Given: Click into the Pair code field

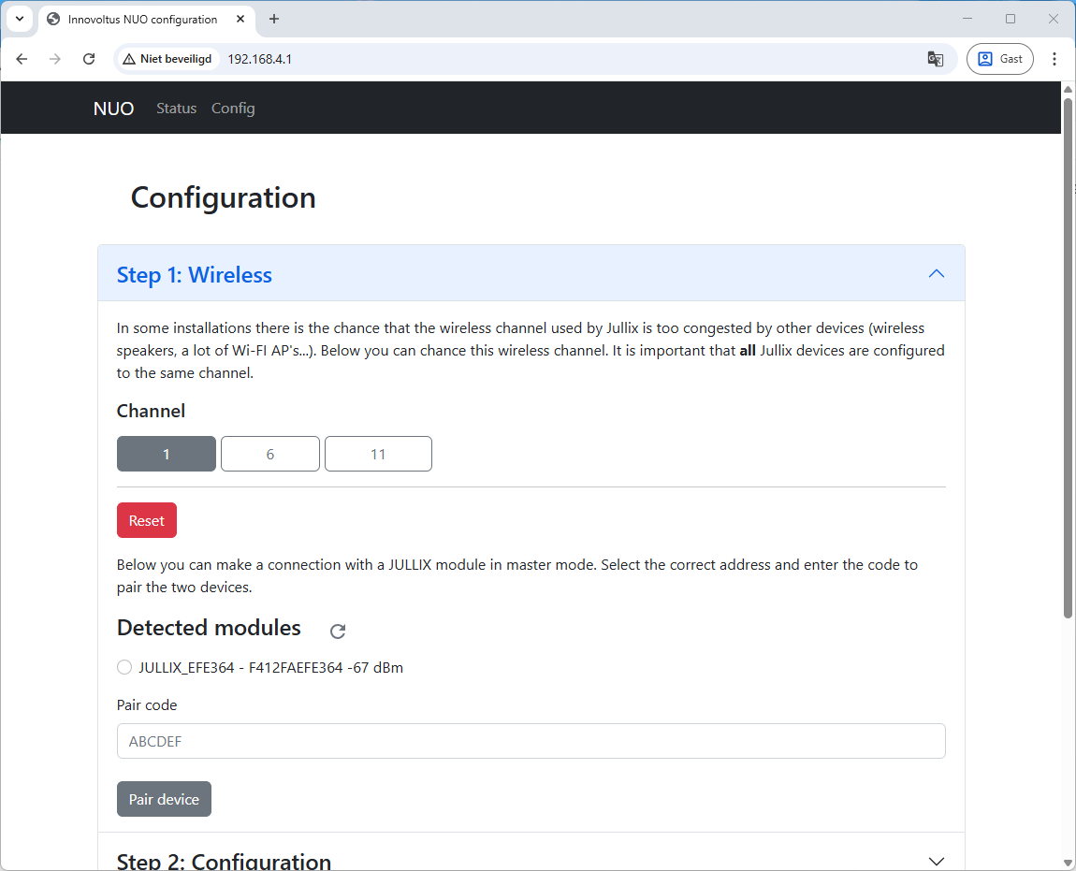Looking at the screenshot, I should point(531,741).
